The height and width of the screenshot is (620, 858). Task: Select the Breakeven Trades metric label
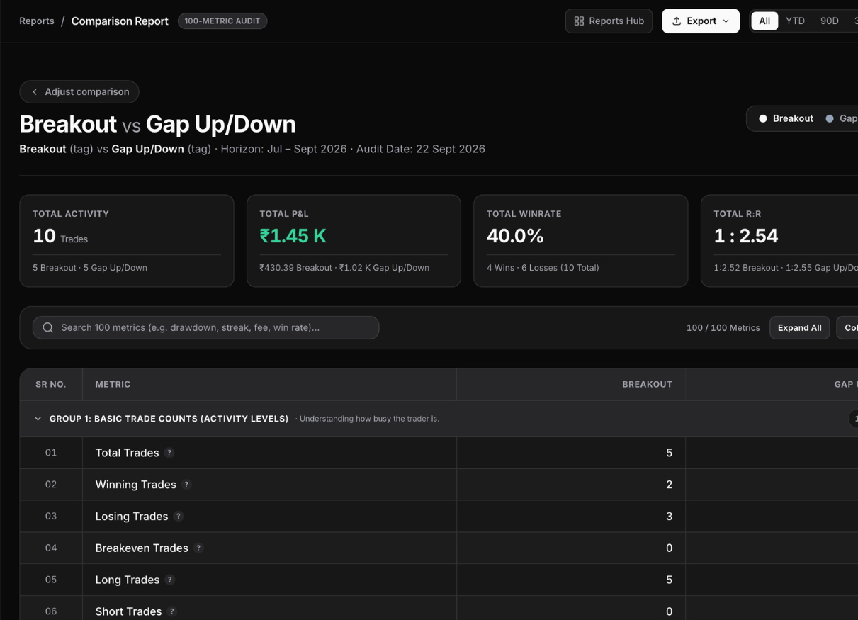pyautogui.click(x=142, y=548)
